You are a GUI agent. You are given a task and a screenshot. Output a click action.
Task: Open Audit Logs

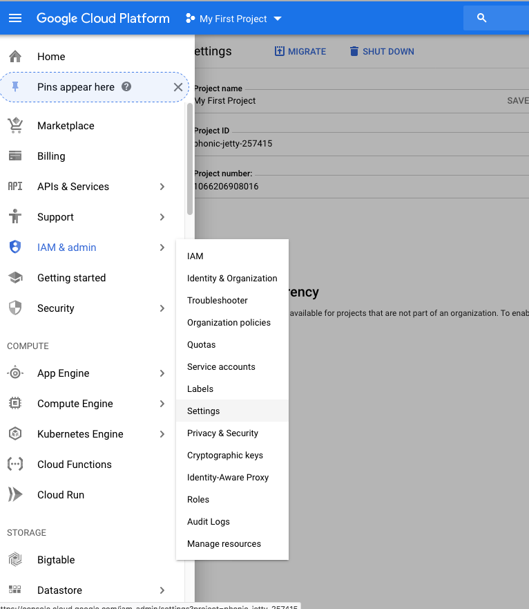point(232,522)
